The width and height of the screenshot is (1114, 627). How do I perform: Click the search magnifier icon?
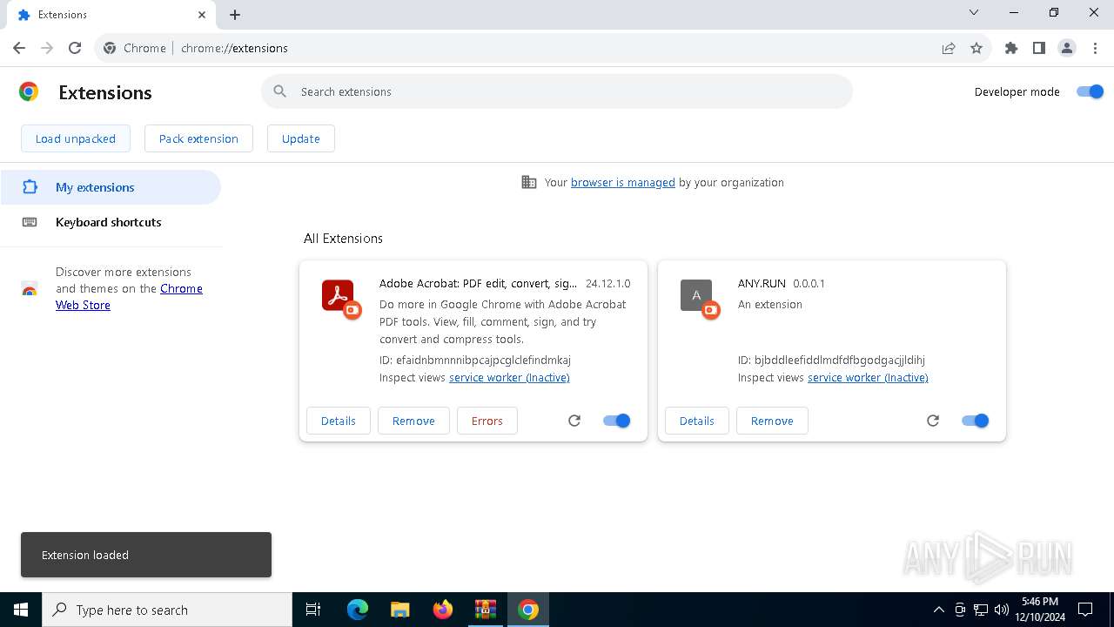pyautogui.click(x=279, y=91)
